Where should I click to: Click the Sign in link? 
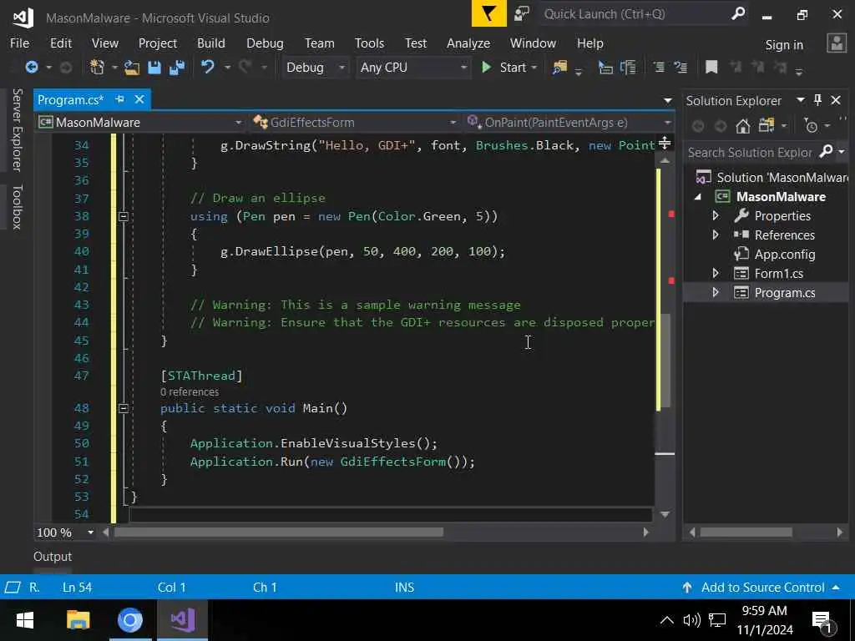point(784,45)
